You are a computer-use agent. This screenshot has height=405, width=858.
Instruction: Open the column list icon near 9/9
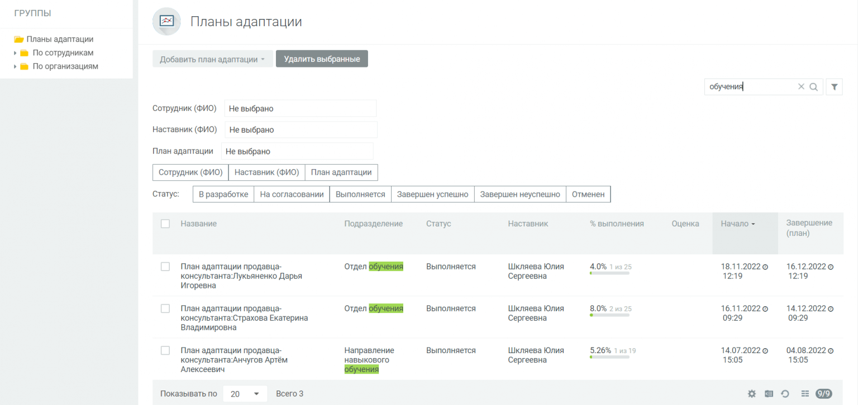click(805, 394)
